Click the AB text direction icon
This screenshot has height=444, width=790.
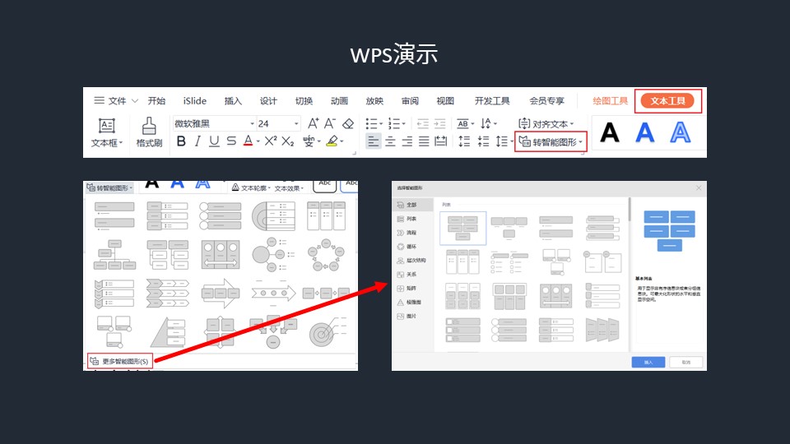tap(462, 123)
